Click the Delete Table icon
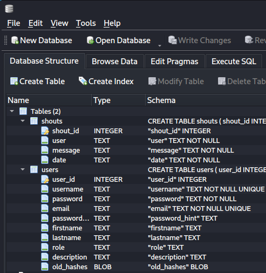Viewport: 266px width, 273px height. [x=222, y=81]
